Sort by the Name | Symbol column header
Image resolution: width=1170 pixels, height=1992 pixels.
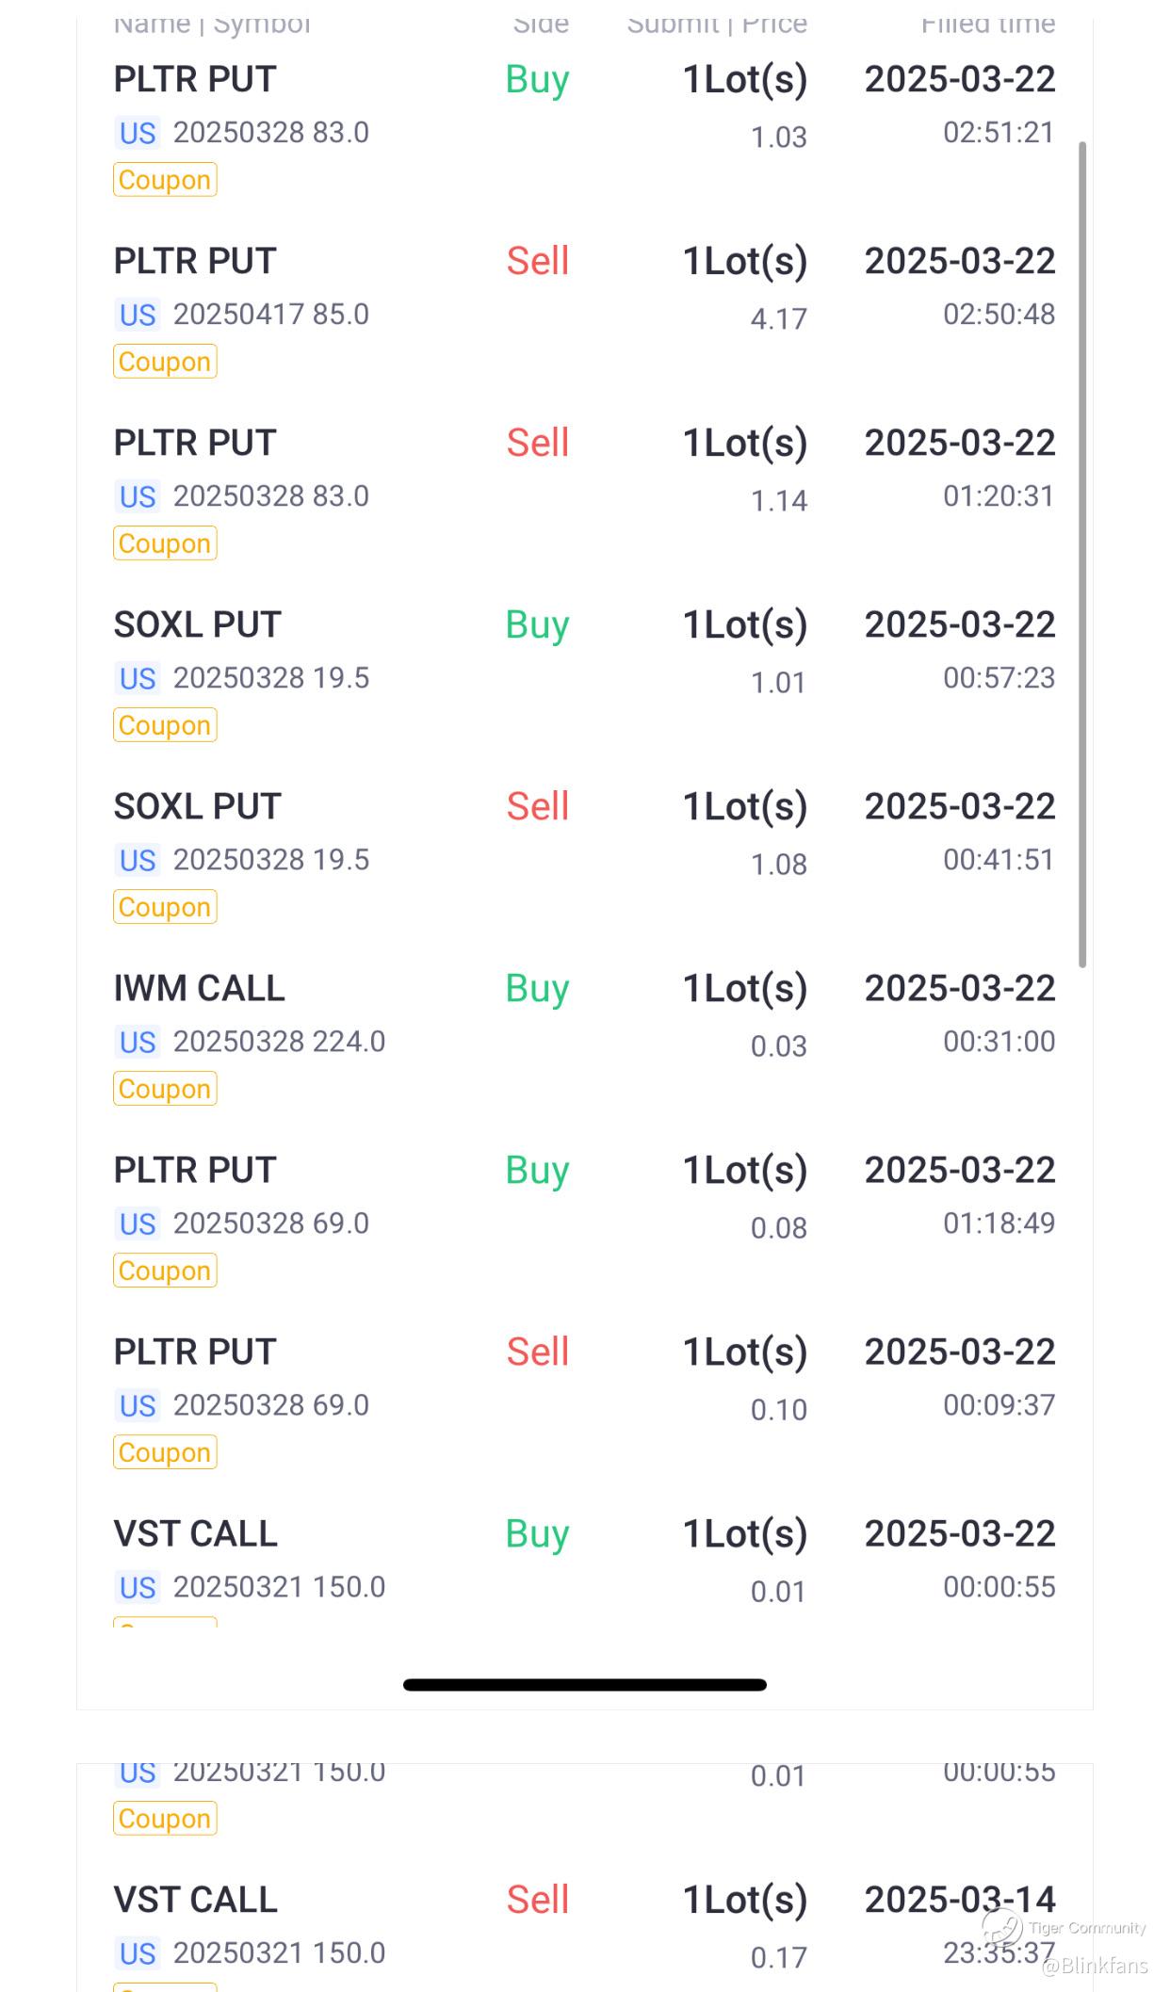coord(212,24)
